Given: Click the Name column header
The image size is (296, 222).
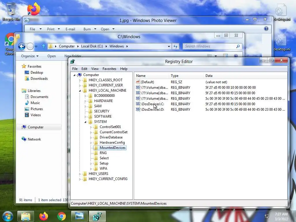Looking at the screenshot, I should point(151,76).
